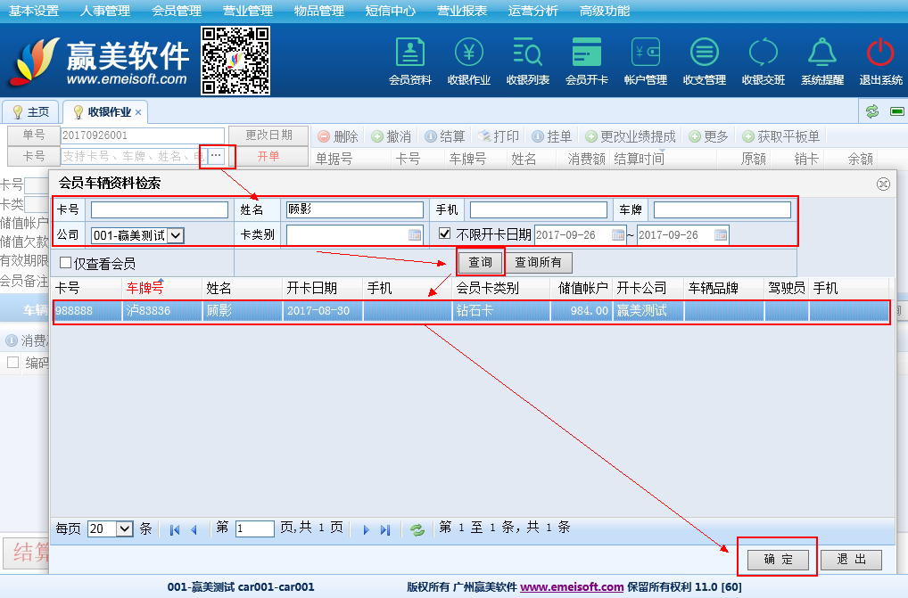This screenshot has width=908, height=598.
Task: Enable the 仅查看会员 checkbox
Action: point(66,264)
